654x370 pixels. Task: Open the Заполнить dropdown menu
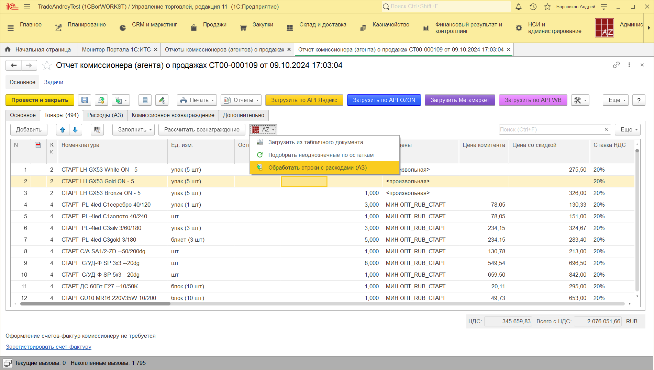pyautogui.click(x=133, y=130)
